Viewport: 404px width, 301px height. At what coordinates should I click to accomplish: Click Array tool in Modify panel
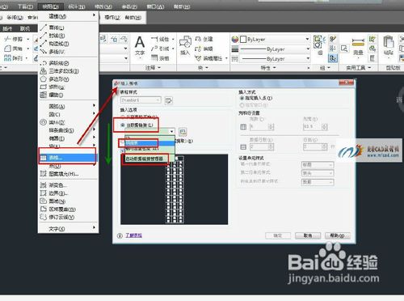click(14, 57)
